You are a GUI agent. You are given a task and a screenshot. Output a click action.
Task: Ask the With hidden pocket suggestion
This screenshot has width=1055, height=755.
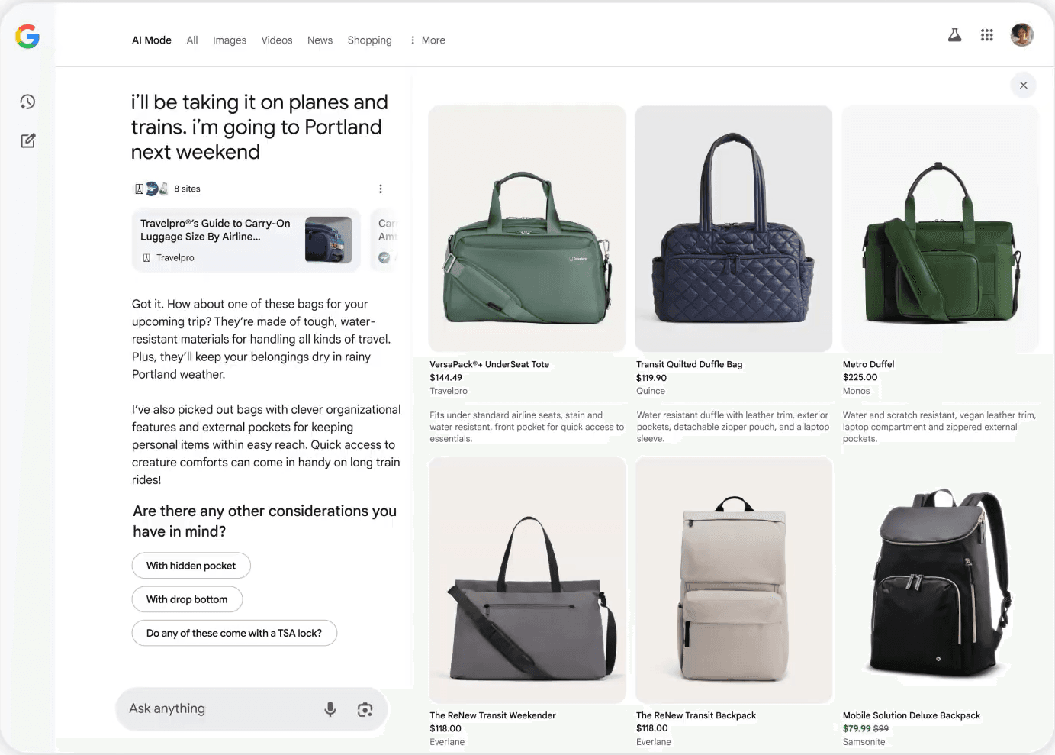pyautogui.click(x=191, y=565)
